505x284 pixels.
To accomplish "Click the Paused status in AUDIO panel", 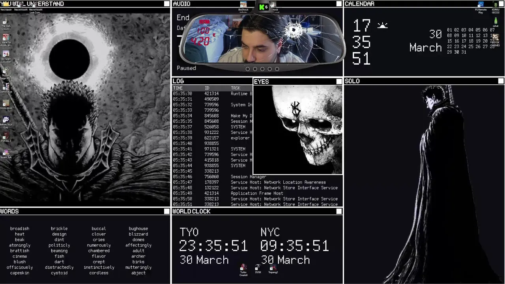I will tap(186, 68).
